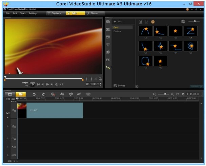Viewport: 206px width, 166px height.
Task: Click the preview timecode field
Action: pos(92,84)
